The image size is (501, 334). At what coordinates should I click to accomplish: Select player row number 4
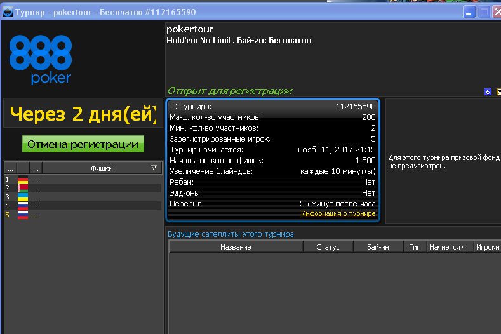(83, 206)
